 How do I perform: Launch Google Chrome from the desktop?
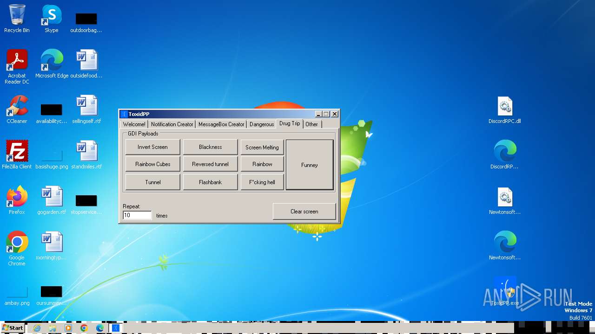[17, 249]
